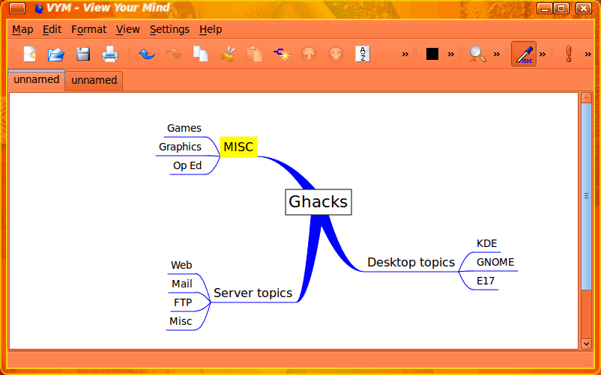The image size is (601, 375).
Task: Open a map file with the folder icon
Action: pyautogui.click(x=56, y=54)
